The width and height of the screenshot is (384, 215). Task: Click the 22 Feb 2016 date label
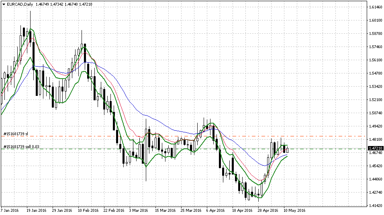click(x=114, y=210)
